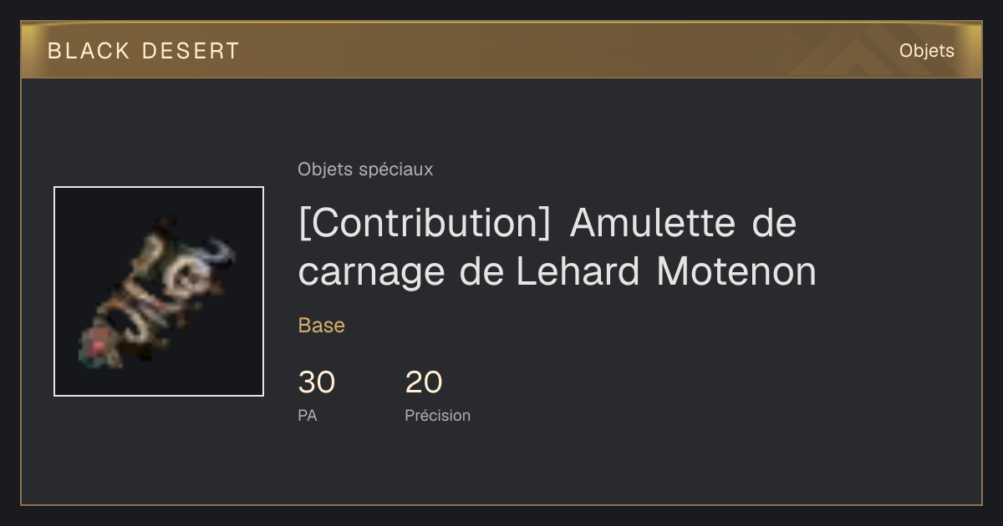
Task: Select the Base grade label
Action: pyautogui.click(x=322, y=326)
